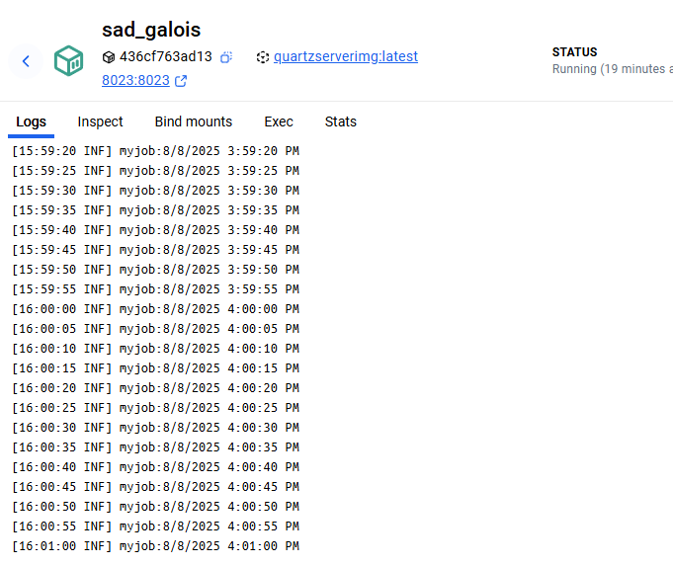Copy container ID 436cf763ad13
Viewport: 673px width, 566px height.
226,57
